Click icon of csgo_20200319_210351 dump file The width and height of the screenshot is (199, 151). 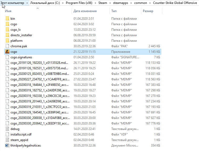[x=7, y=107]
